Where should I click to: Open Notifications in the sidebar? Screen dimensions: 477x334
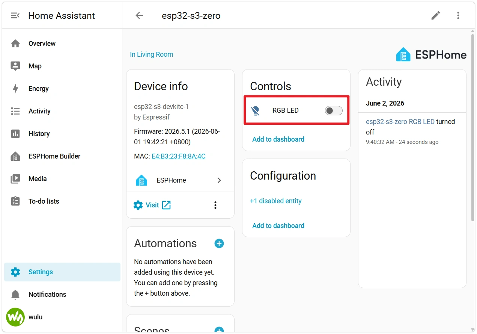pyautogui.click(x=62, y=295)
